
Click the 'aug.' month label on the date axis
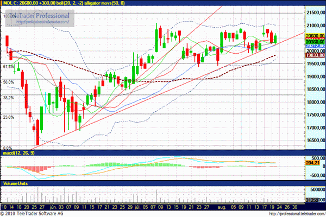pyautogui.click(x=222, y=207)
